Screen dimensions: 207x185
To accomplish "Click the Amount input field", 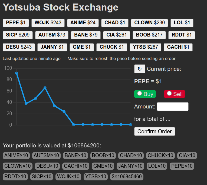I will (x=173, y=107).
